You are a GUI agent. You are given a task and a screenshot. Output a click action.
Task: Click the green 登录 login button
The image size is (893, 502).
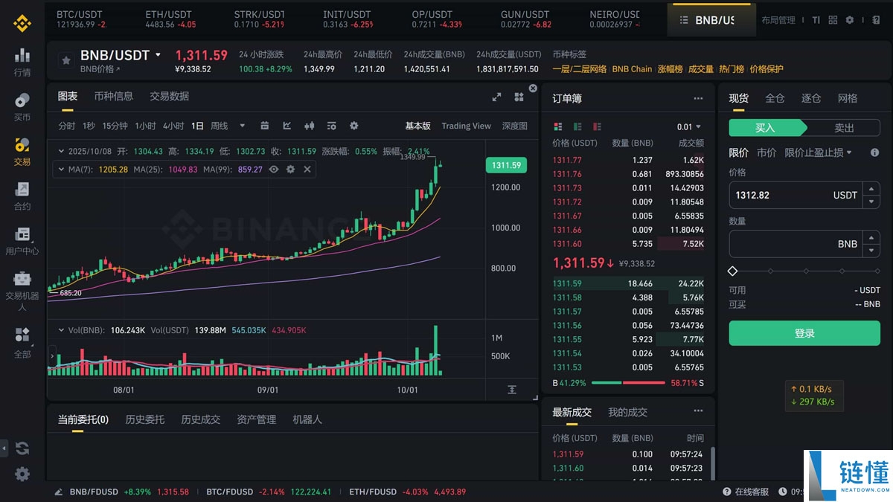click(804, 333)
